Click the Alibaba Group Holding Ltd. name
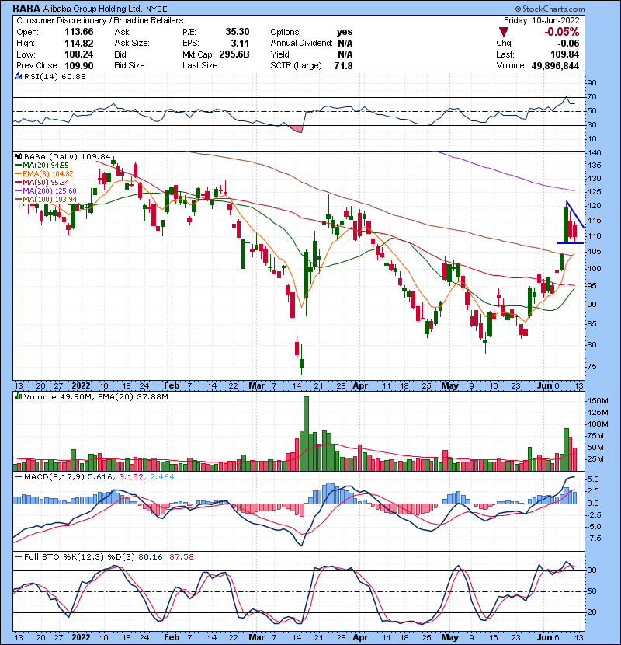Image resolution: width=621 pixels, height=645 pixels. click(93, 9)
